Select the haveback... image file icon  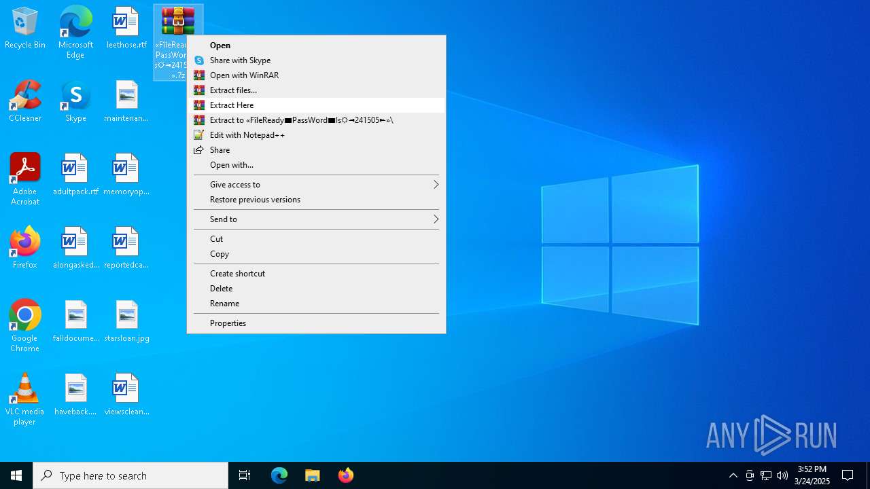point(75,395)
